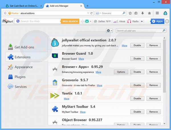Click the MyStart logo on toolbar
This screenshot has height=130, width=171.
click(x=8, y=21)
